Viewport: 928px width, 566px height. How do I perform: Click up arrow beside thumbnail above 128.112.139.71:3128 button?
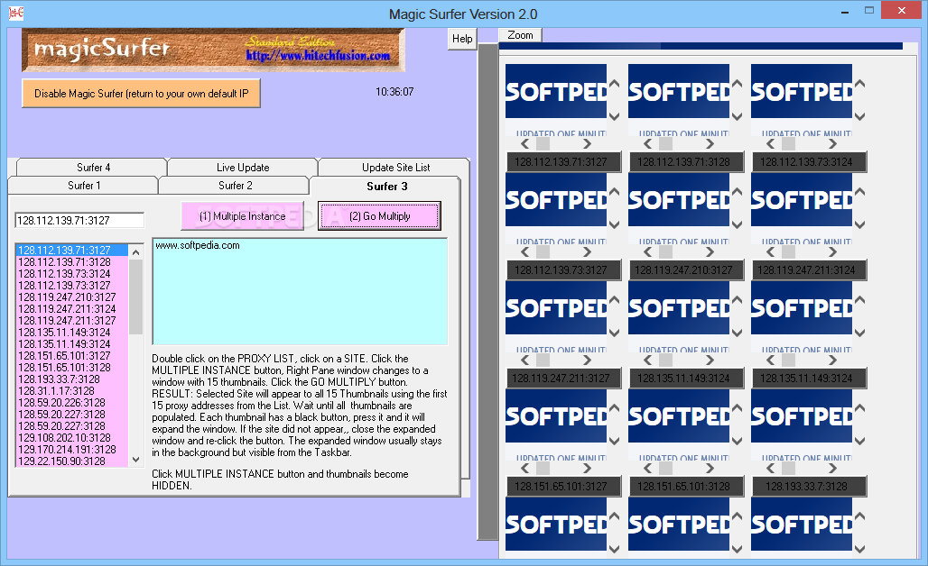737,84
